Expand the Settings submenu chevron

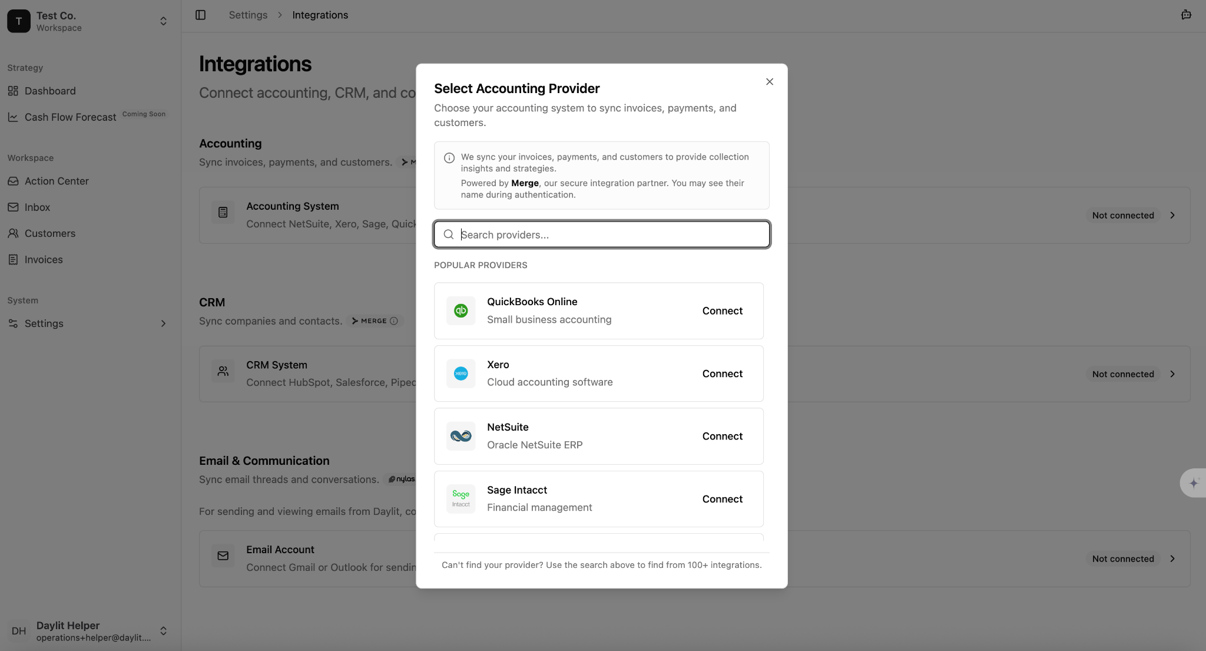pyautogui.click(x=163, y=323)
